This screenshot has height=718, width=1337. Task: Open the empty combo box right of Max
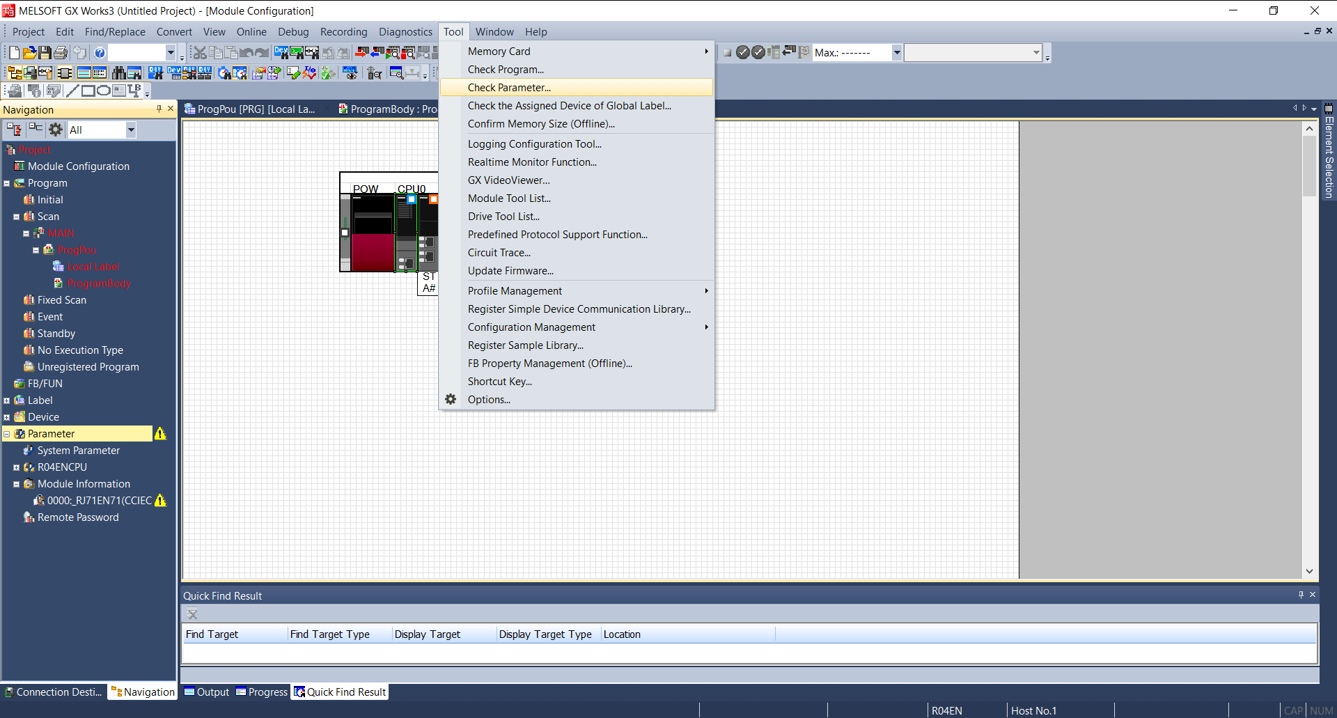973,52
